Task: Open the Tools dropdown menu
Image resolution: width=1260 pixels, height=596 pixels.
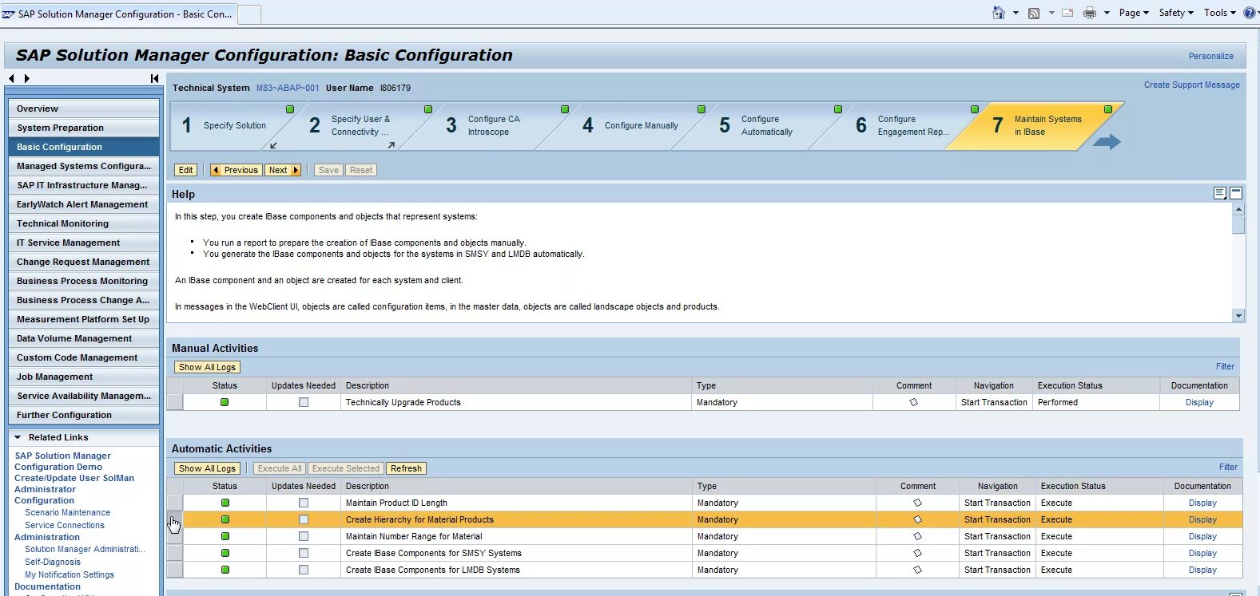Action: tap(1220, 13)
